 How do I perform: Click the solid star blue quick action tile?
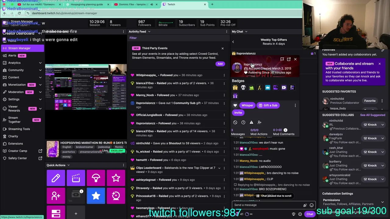coord(96,196)
